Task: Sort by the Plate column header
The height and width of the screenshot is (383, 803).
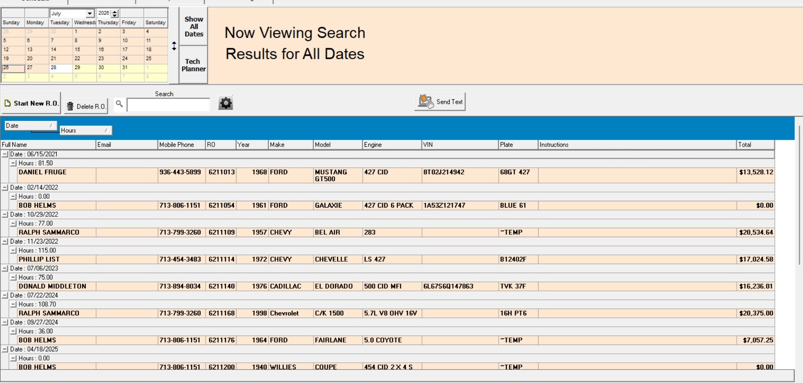Action: pyautogui.click(x=518, y=145)
